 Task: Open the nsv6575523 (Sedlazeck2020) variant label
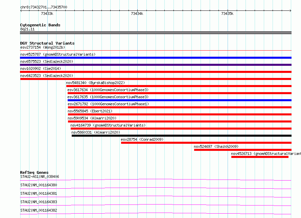(x=47, y=61)
